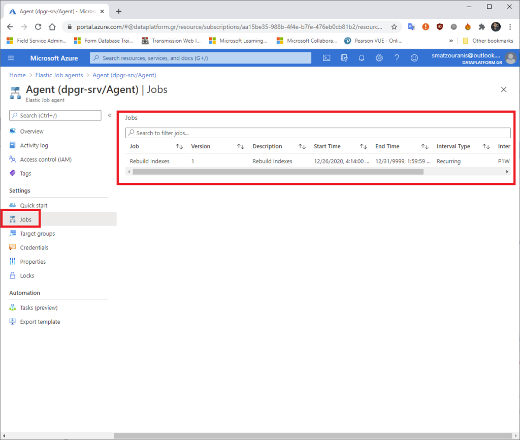Viewport: 520px width, 440px height.
Task: Click the Recurring interval type cell
Action: pos(449,161)
